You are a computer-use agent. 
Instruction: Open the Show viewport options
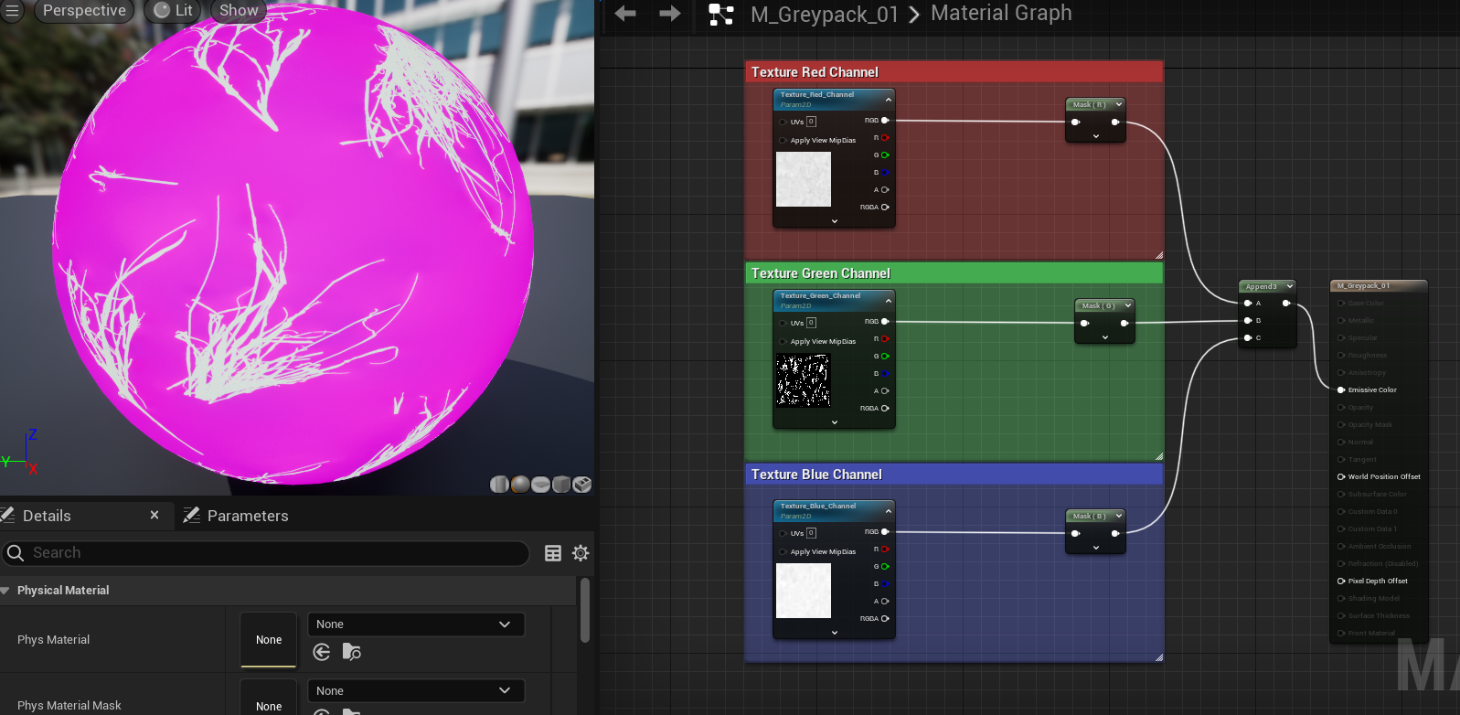click(239, 11)
